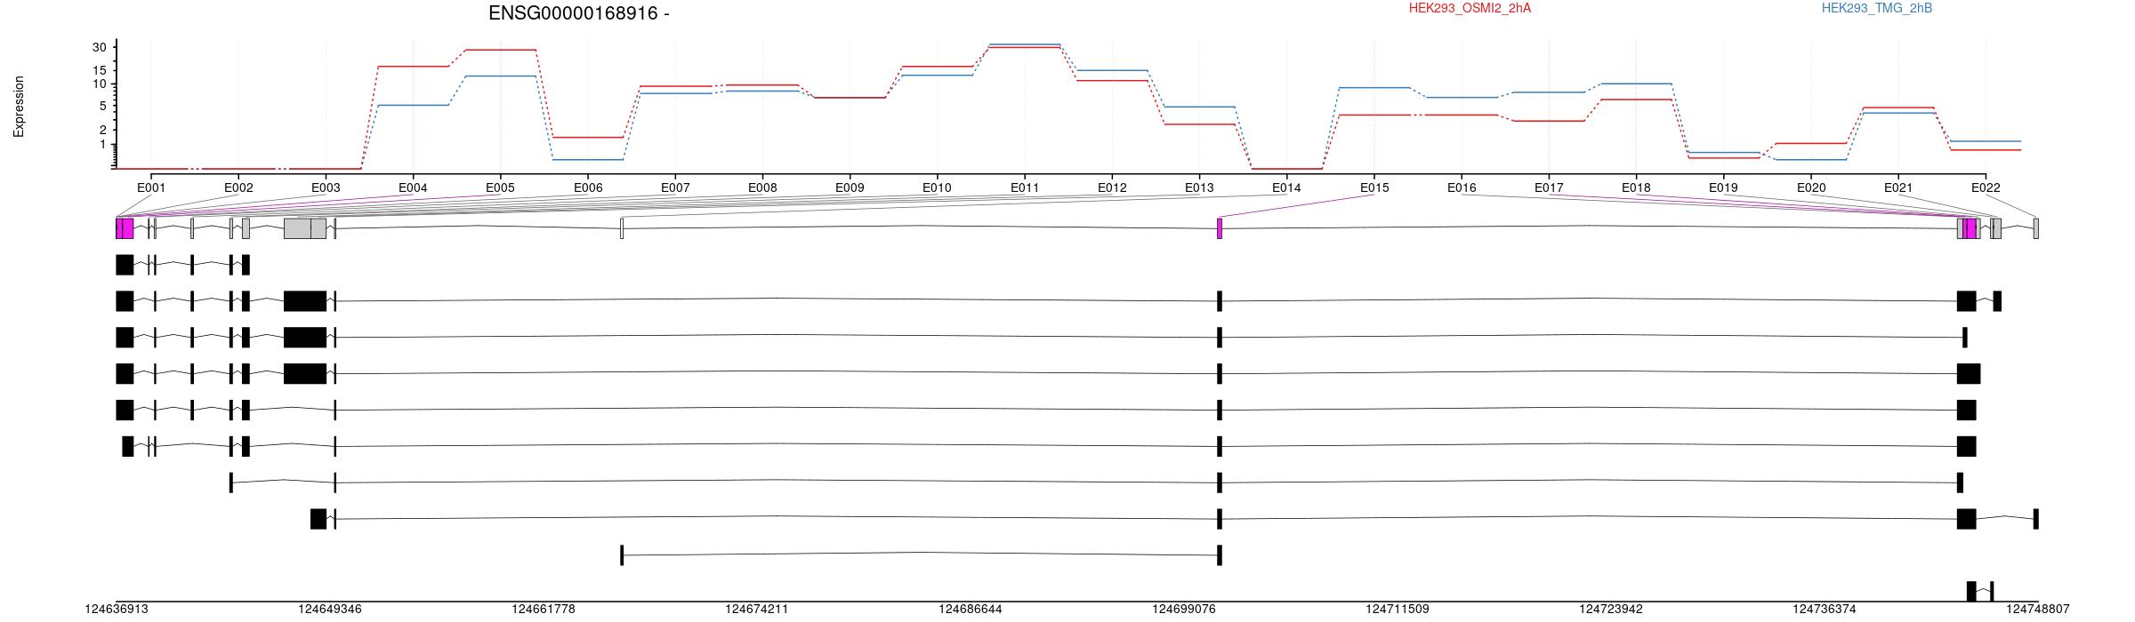
Task: Click exon label E014
Action: (x=1286, y=187)
